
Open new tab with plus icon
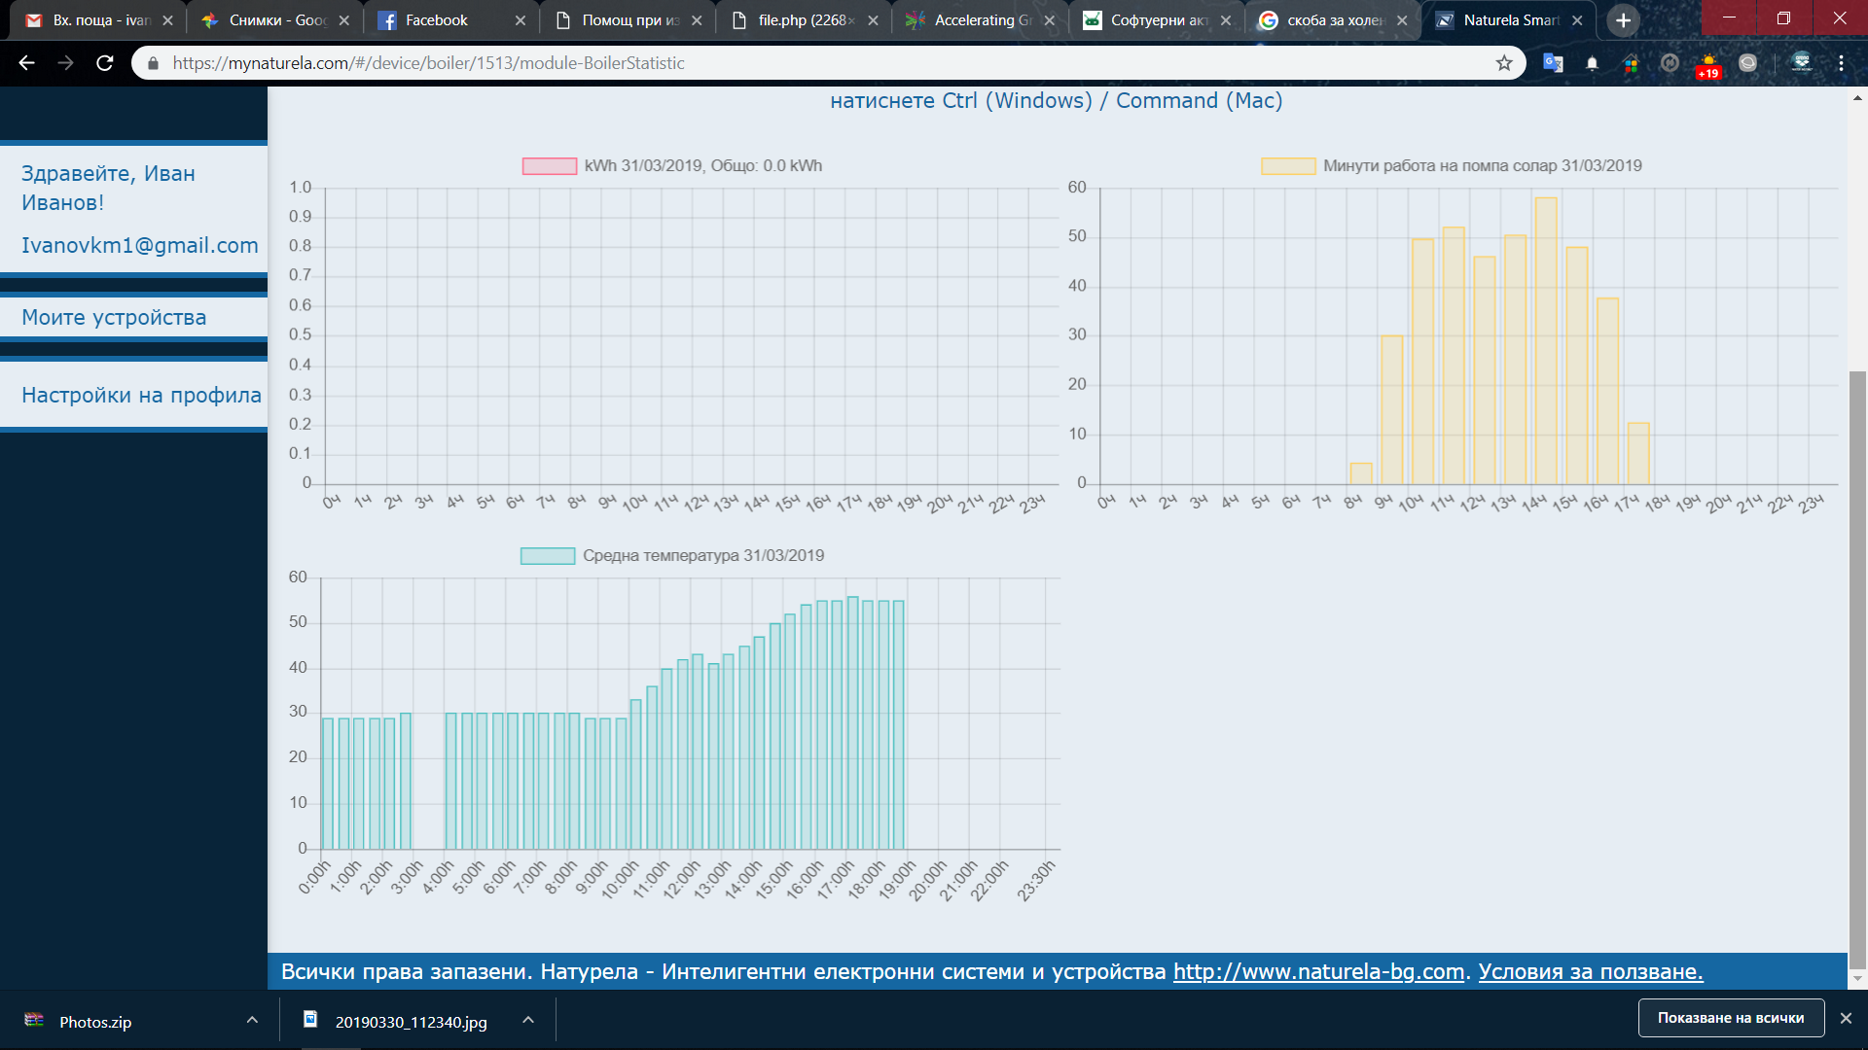(x=1623, y=20)
